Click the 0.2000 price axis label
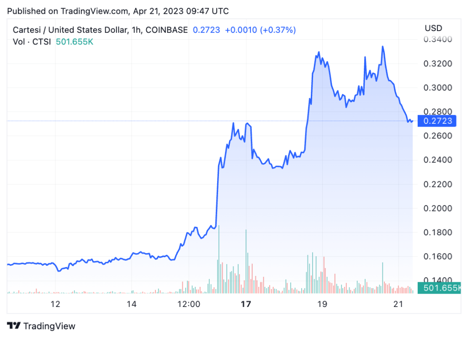 pos(438,208)
